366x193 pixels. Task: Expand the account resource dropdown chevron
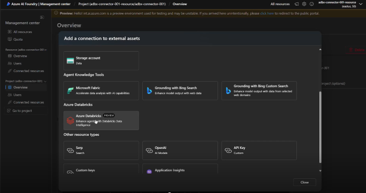pos(360,4)
